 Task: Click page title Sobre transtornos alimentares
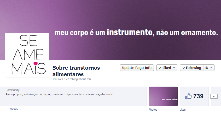(76, 71)
